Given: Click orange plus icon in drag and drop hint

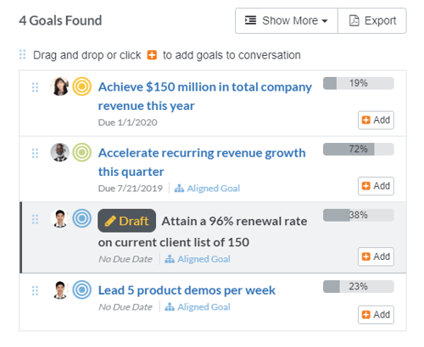Looking at the screenshot, I should coord(152,55).
